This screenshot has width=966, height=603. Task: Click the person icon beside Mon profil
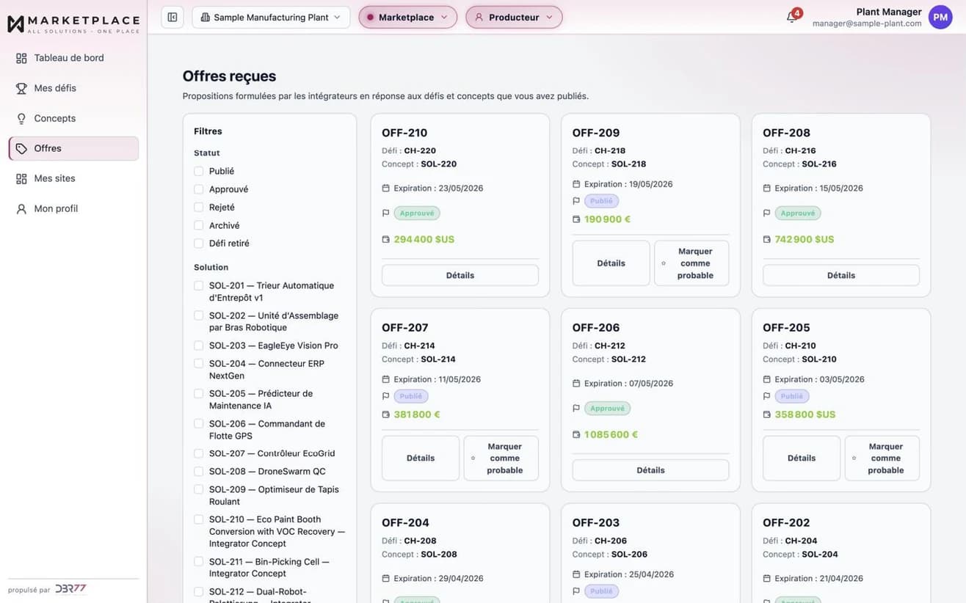pos(21,208)
